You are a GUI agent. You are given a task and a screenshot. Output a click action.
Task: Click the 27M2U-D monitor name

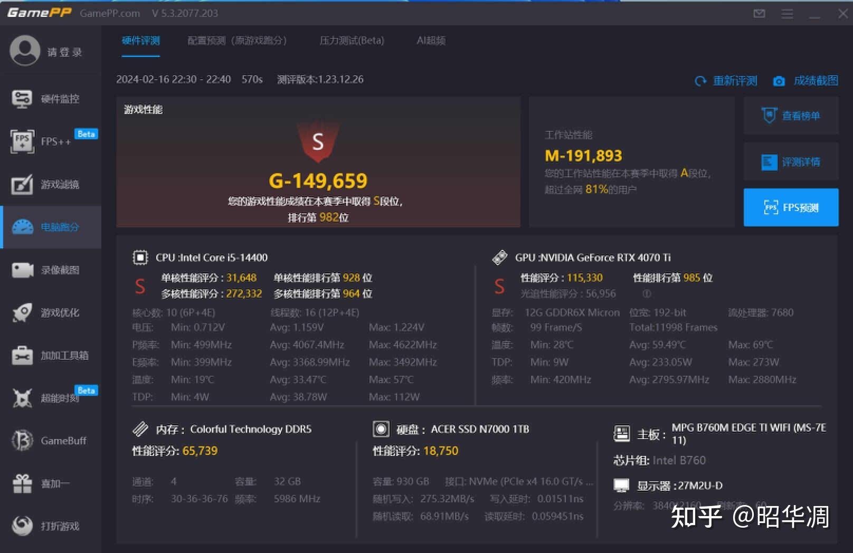coord(700,485)
